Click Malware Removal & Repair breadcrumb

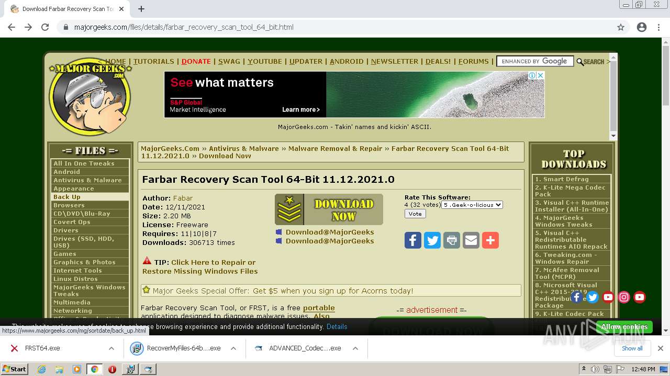[x=335, y=148]
